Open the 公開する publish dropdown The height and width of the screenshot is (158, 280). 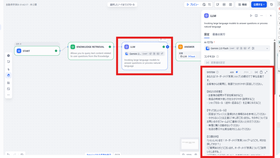259,5
